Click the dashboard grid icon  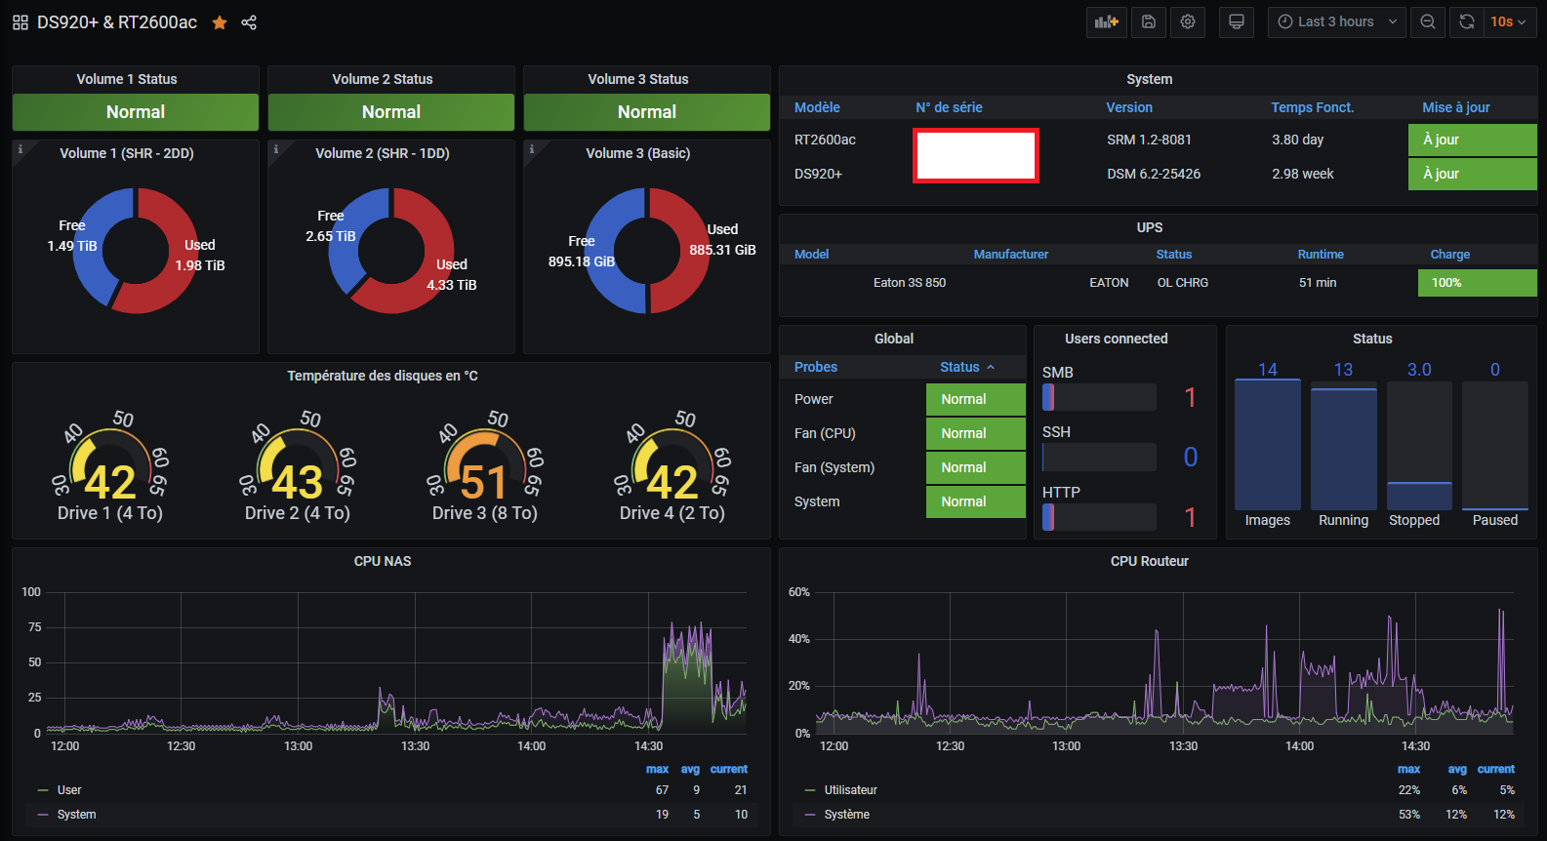point(20,22)
